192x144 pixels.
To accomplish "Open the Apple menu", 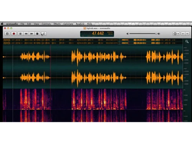I will [x=2, y=24].
